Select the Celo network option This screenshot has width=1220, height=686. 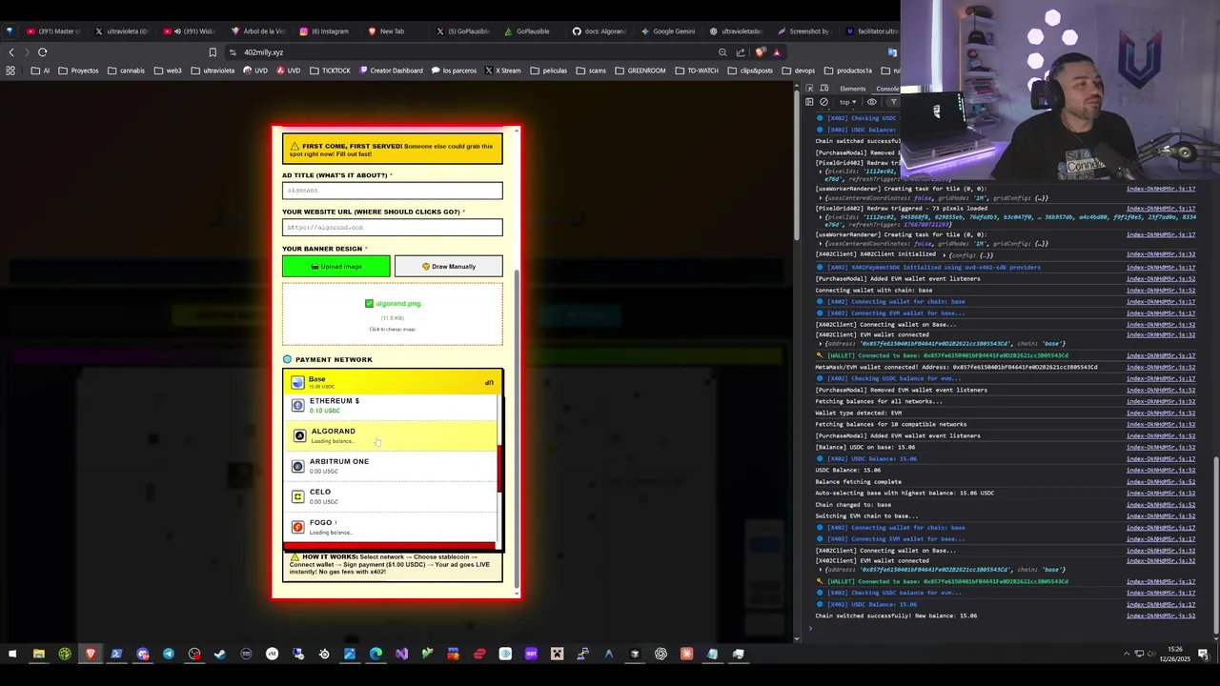[391, 496]
